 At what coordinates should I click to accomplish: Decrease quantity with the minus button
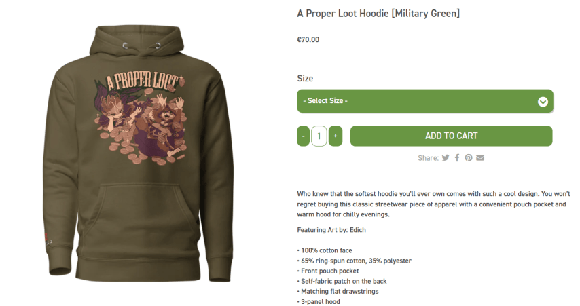(304, 136)
